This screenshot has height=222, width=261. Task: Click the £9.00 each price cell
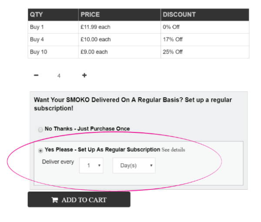(x=120, y=52)
